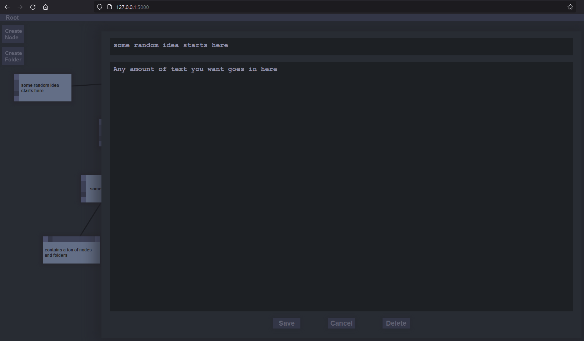
Task: Delete the current node
Action: [x=396, y=324]
